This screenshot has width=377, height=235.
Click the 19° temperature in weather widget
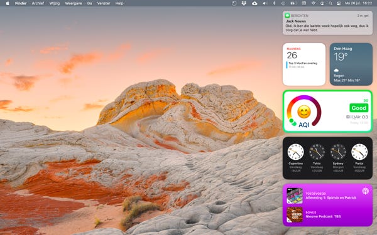341,57
